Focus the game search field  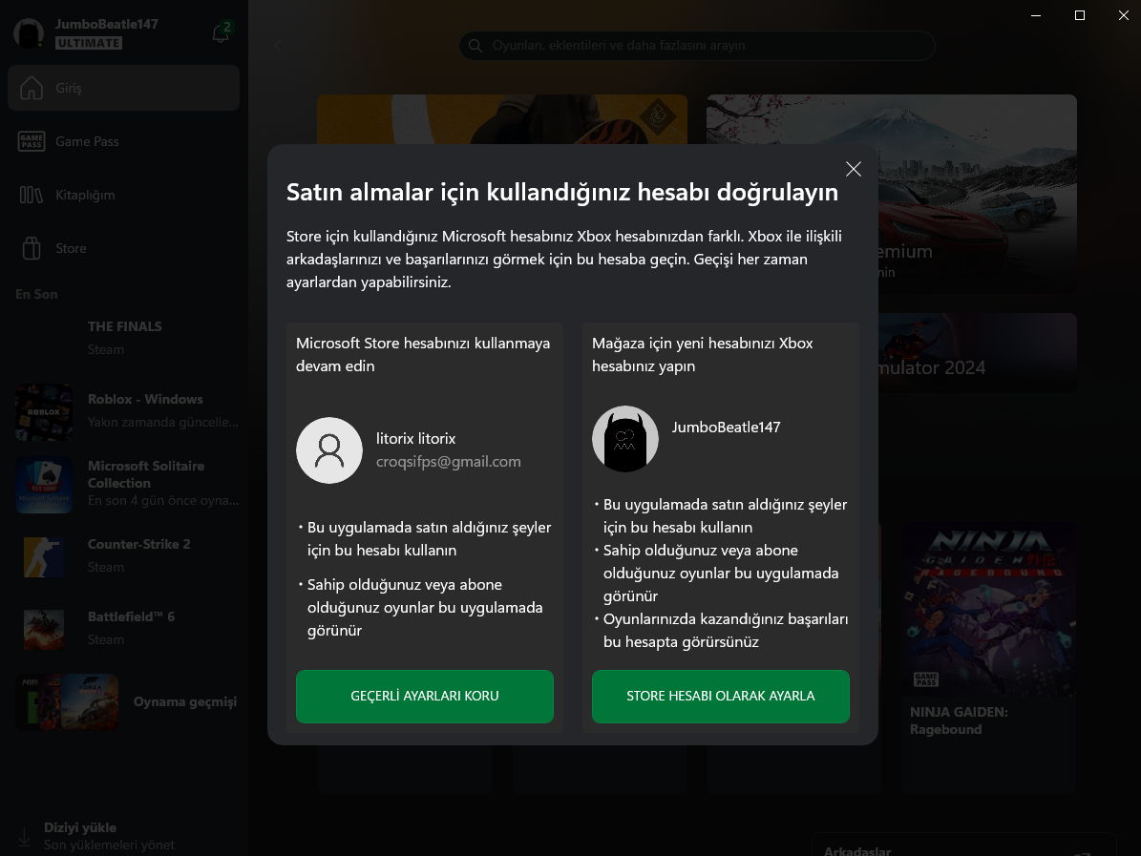pos(696,45)
